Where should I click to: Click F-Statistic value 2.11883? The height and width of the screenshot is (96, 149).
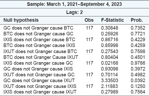click(109, 86)
